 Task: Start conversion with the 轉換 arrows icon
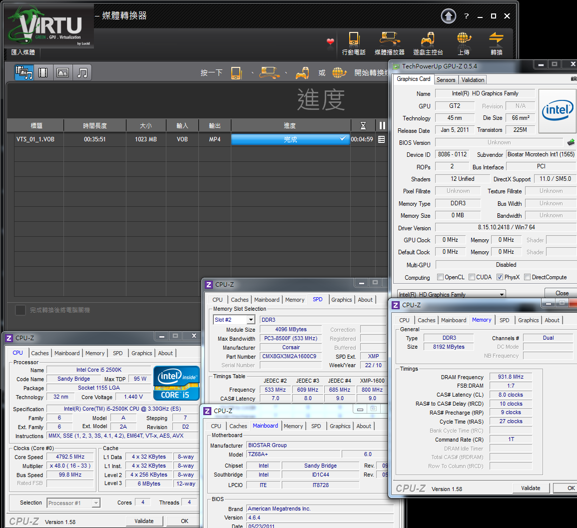tap(496, 43)
